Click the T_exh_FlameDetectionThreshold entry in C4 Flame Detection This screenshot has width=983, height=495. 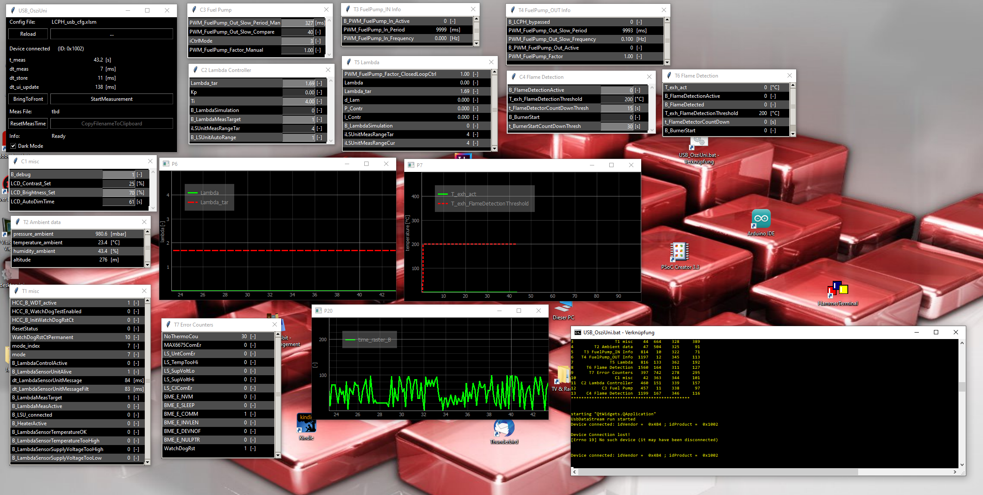coord(617,99)
